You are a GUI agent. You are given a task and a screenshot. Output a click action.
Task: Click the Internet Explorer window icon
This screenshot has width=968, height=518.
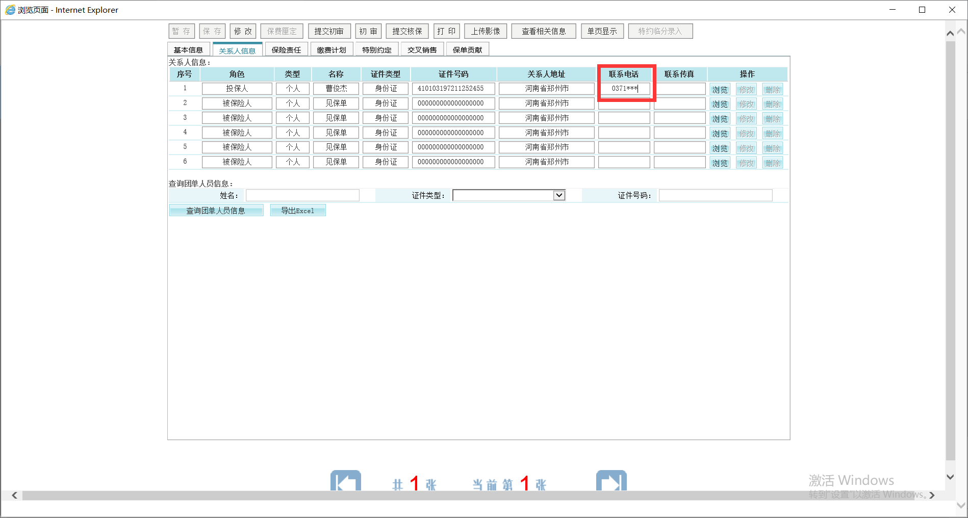[x=10, y=10]
